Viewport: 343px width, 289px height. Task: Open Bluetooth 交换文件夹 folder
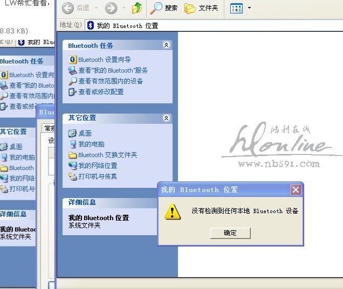[x=107, y=155]
